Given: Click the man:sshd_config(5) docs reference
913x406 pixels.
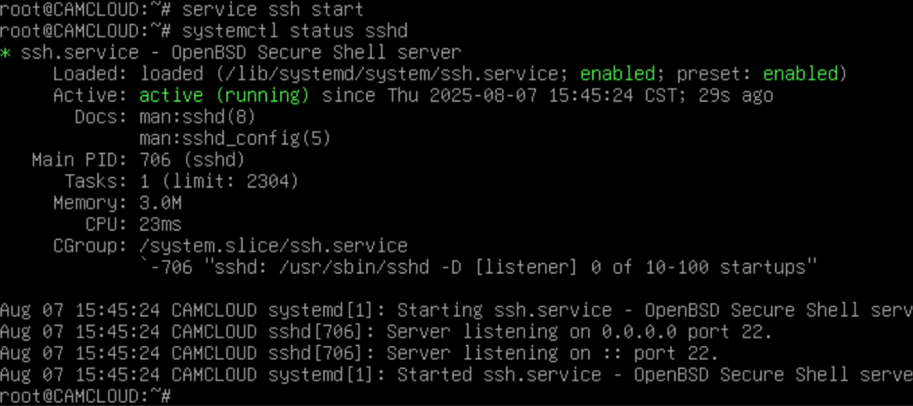Looking at the screenshot, I should point(235,138).
